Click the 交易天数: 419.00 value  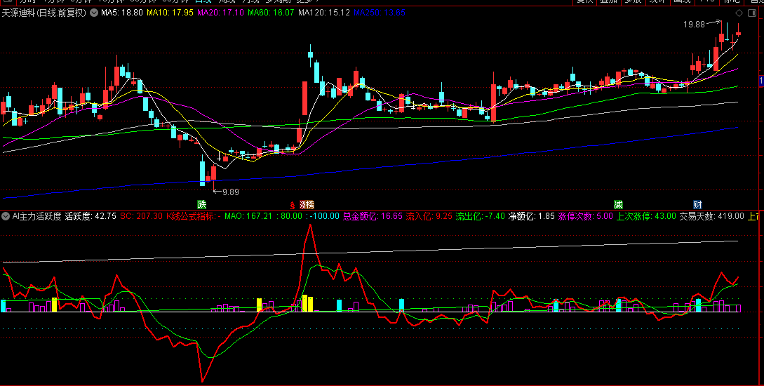click(712, 216)
